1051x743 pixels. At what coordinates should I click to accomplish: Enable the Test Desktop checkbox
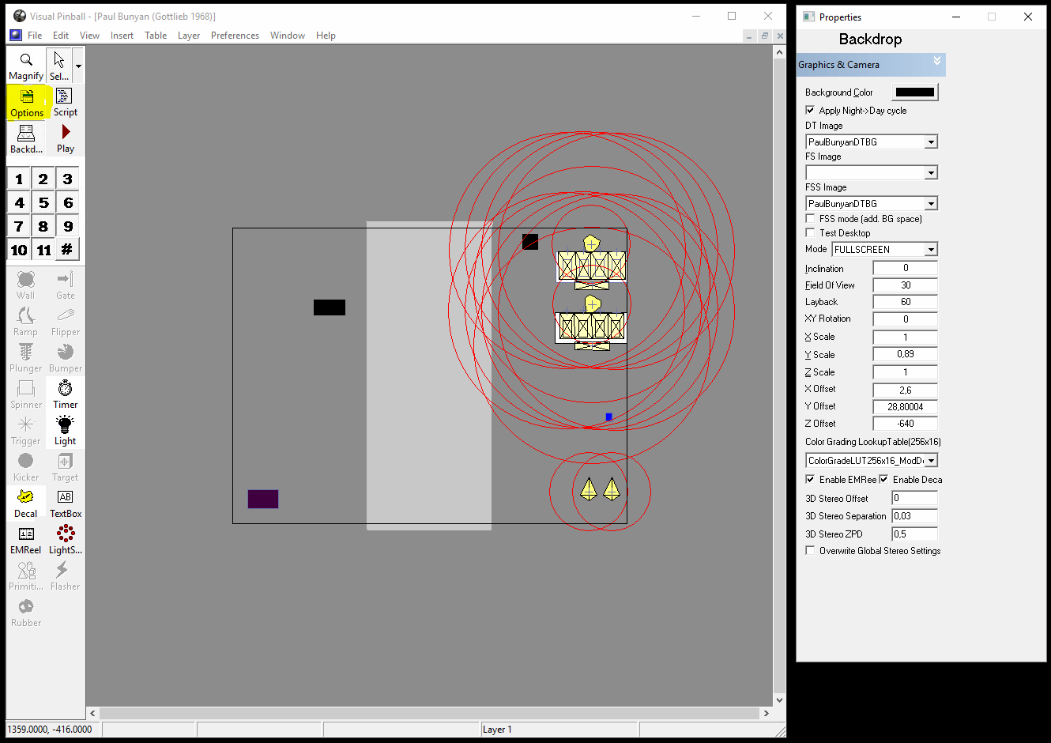click(810, 232)
